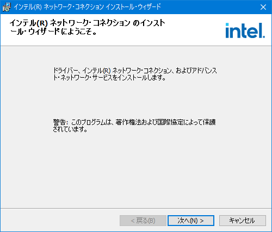The height and width of the screenshot is (232, 272).
Task: Close the install wizard window
Action: click(263, 7)
